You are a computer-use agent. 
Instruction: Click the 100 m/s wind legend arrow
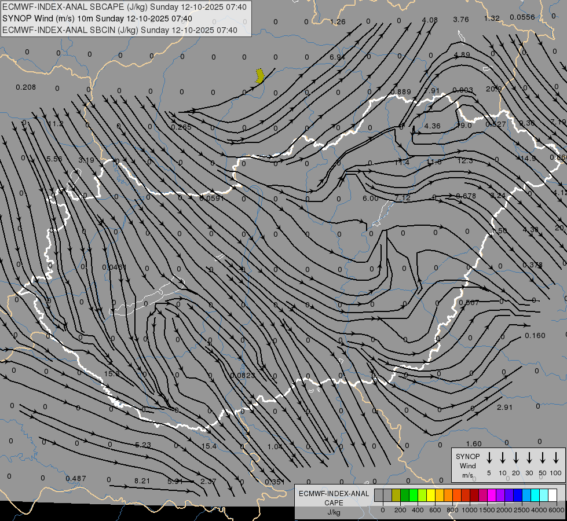click(x=556, y=458)
